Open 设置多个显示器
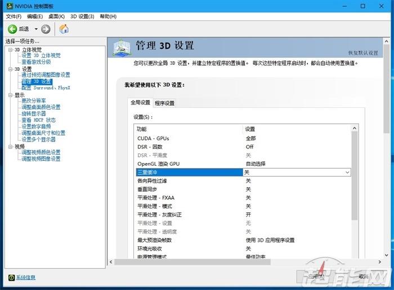This screenshot has width=394, height=290. click(x=38, y=139)
